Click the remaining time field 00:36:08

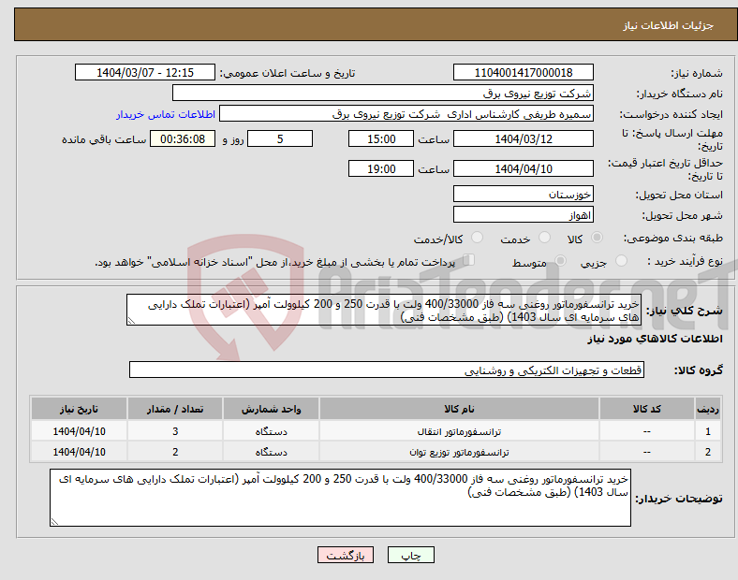(x=182, y=138)
